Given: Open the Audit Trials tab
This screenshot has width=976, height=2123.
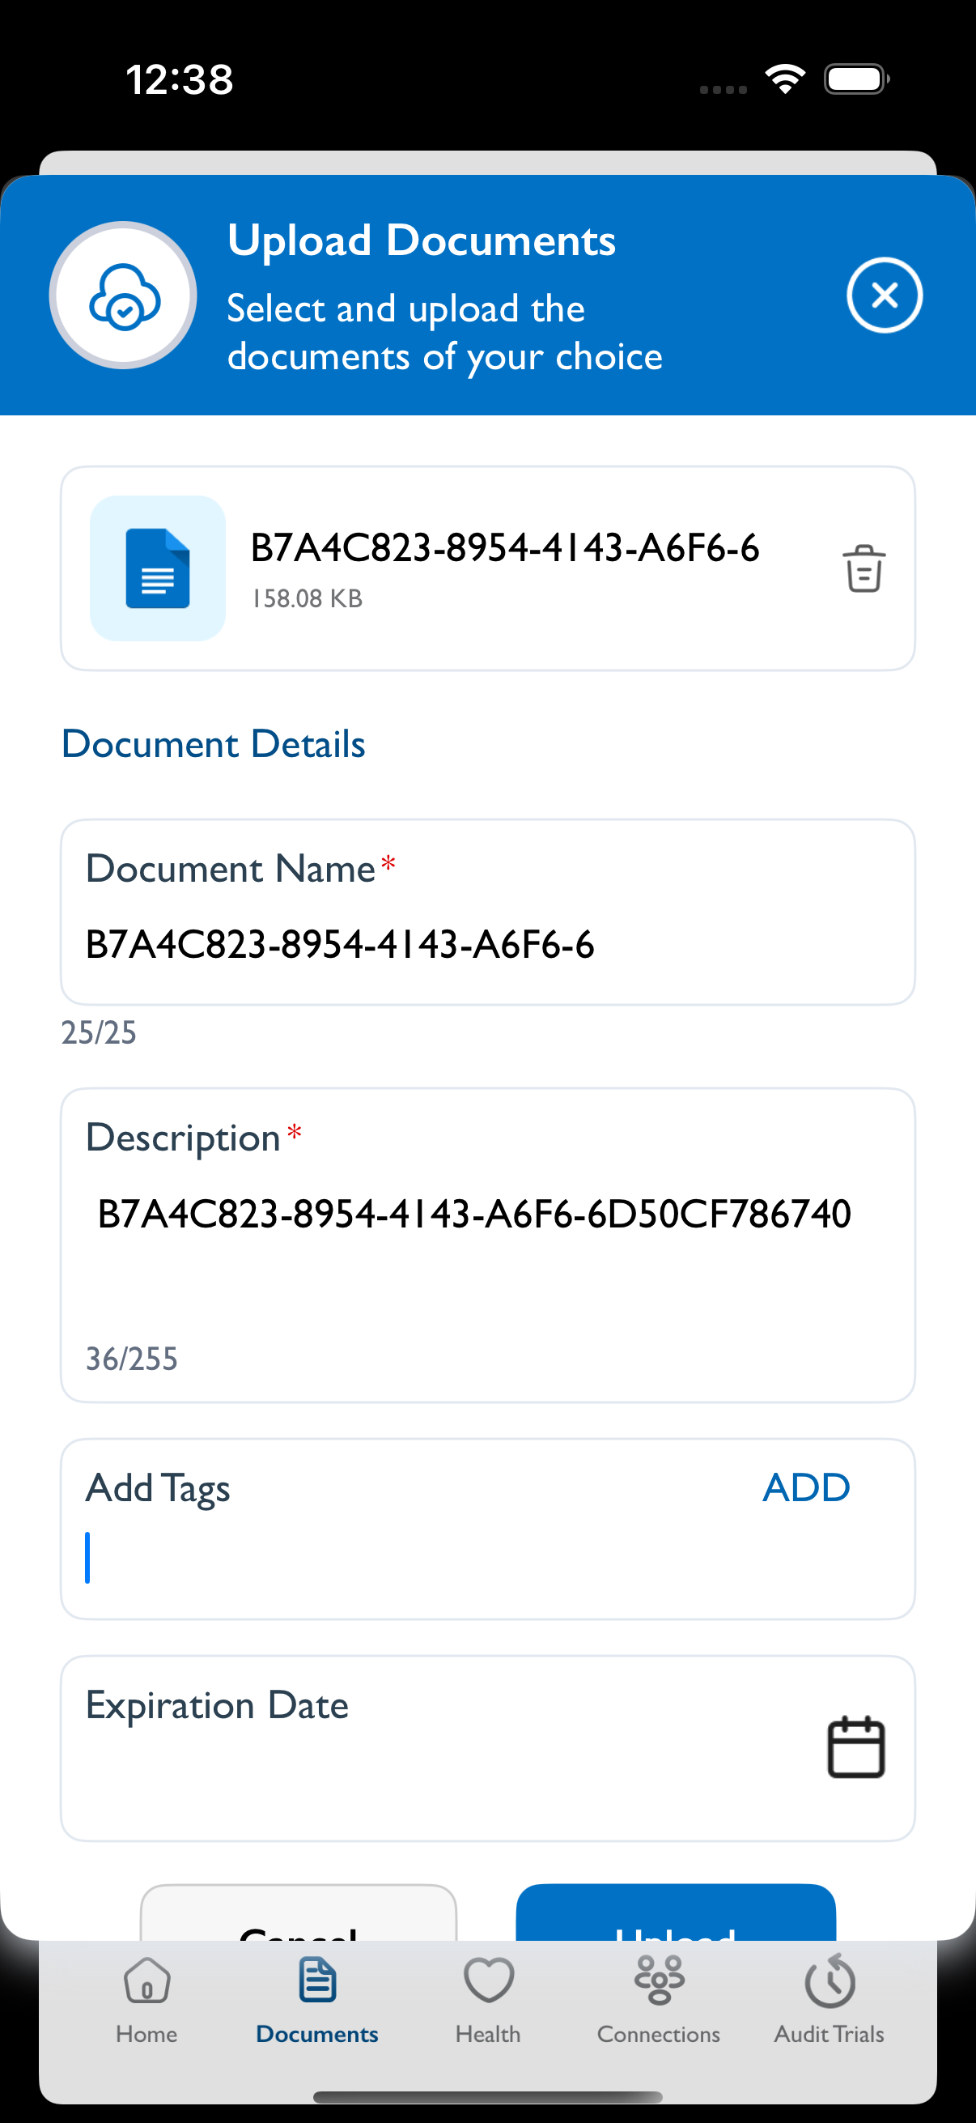Looking at the screenshot, I should tap(829, 1999).
